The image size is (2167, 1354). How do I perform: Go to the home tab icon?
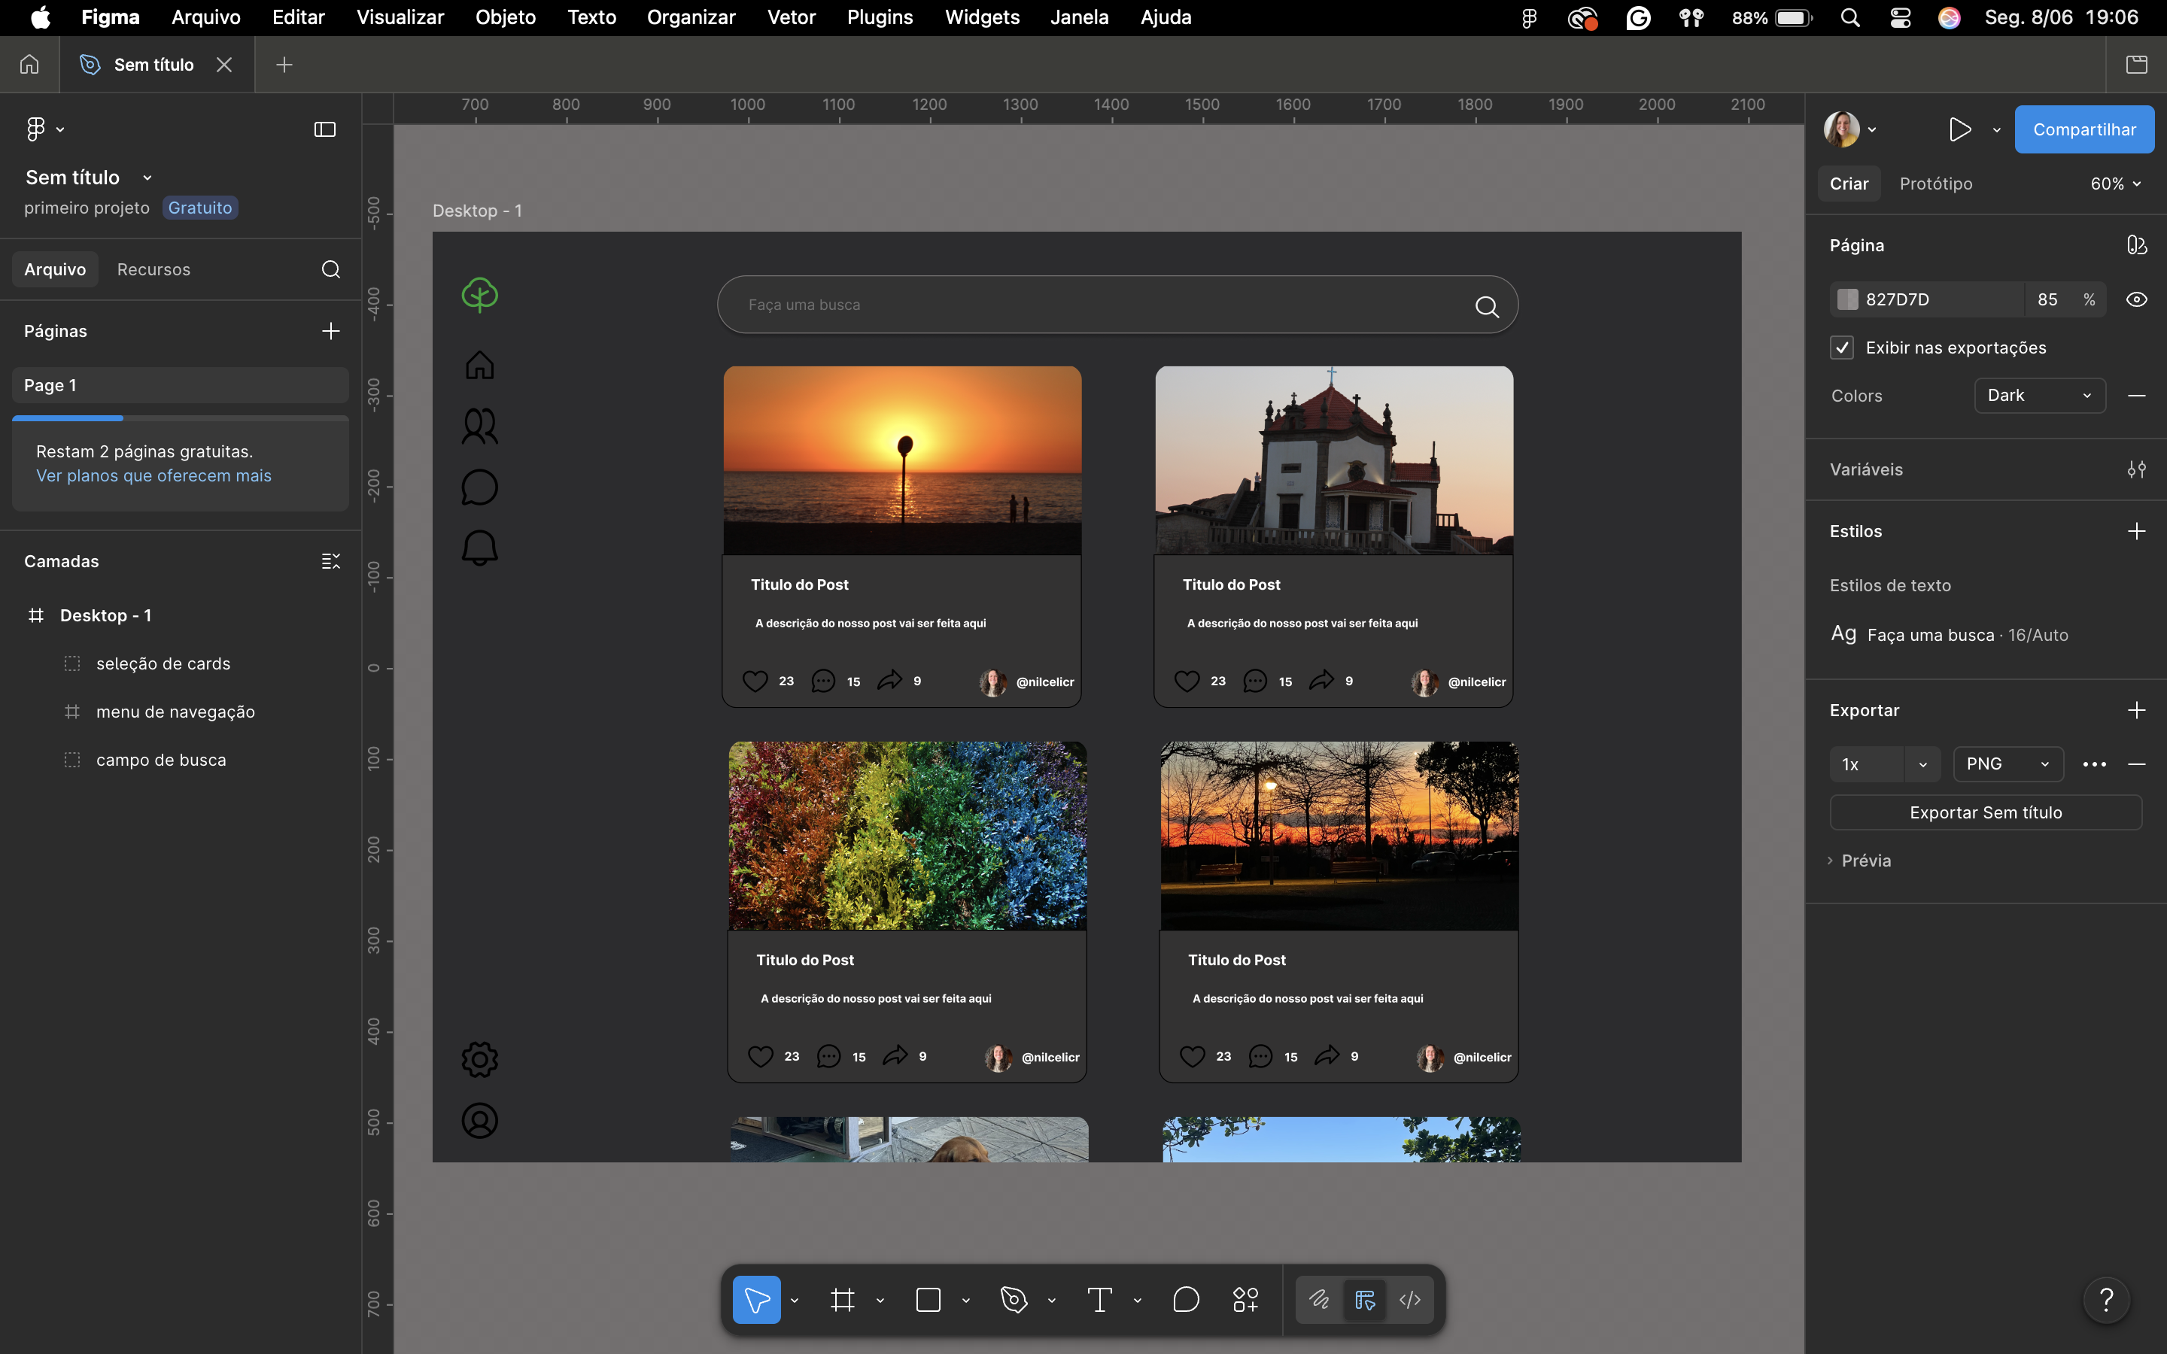point(29,65)
